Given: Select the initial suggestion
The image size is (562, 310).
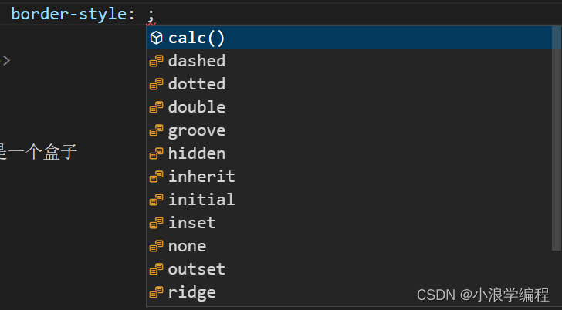Looking at the screenshot, I should (350, 200).
